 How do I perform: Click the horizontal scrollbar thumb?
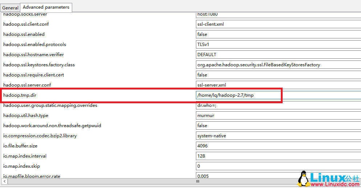198,181
